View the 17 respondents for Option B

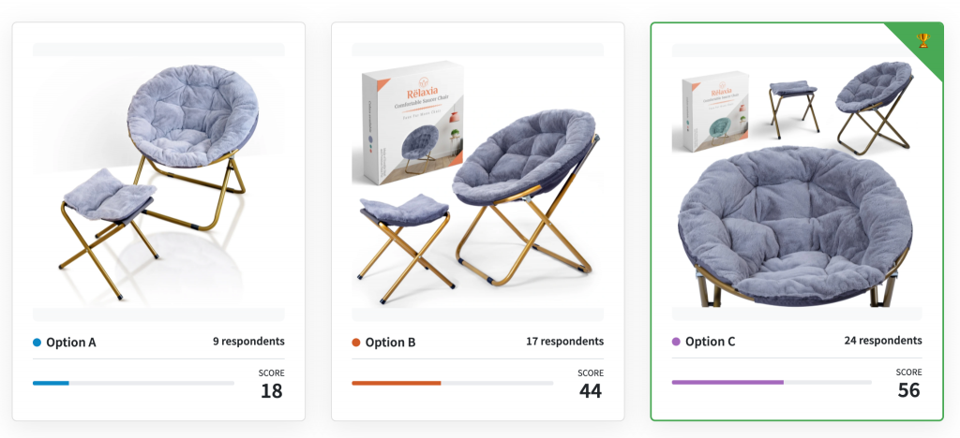coord(564,342)
